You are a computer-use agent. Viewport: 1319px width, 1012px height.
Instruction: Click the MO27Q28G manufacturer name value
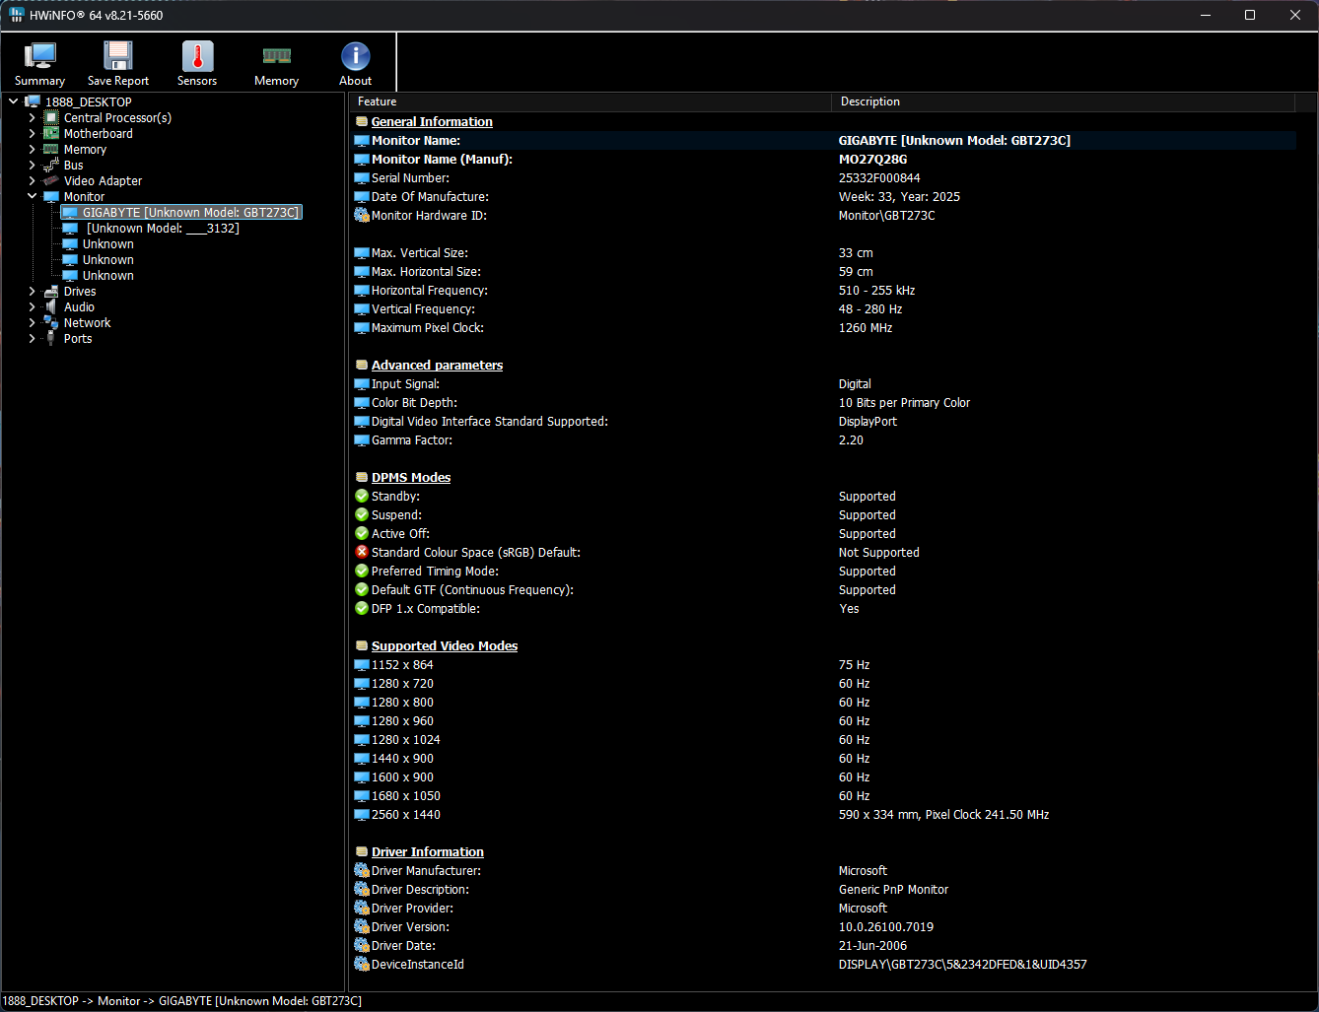pos(872,159)
